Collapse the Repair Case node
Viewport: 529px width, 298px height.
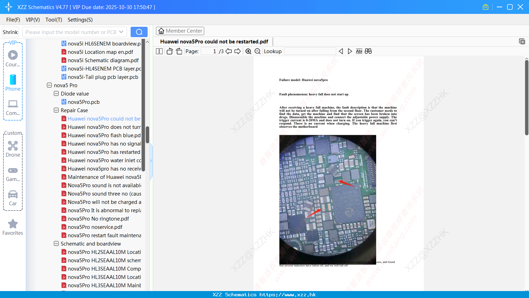[56, 110]
